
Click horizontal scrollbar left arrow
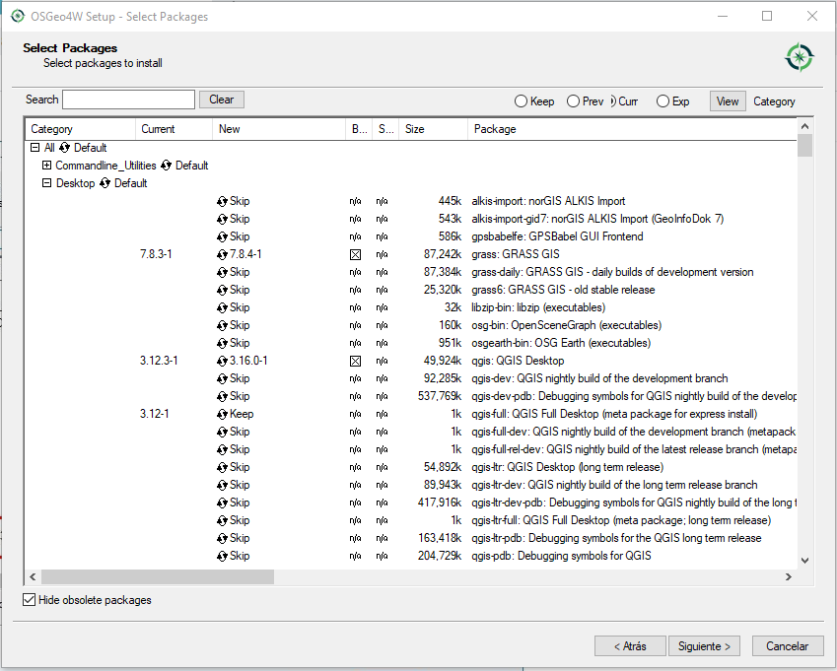tap(34, 576)
